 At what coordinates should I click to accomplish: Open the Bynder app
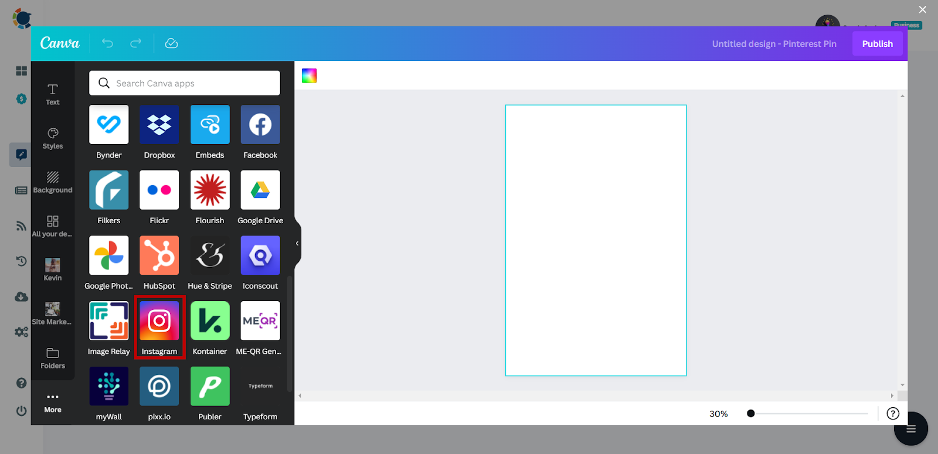pyautogui.click(x=109, y=125)
